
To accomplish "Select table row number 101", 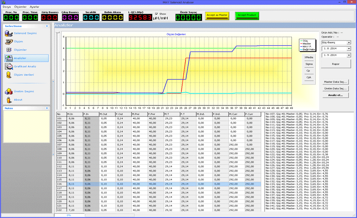I will point(159,118).
